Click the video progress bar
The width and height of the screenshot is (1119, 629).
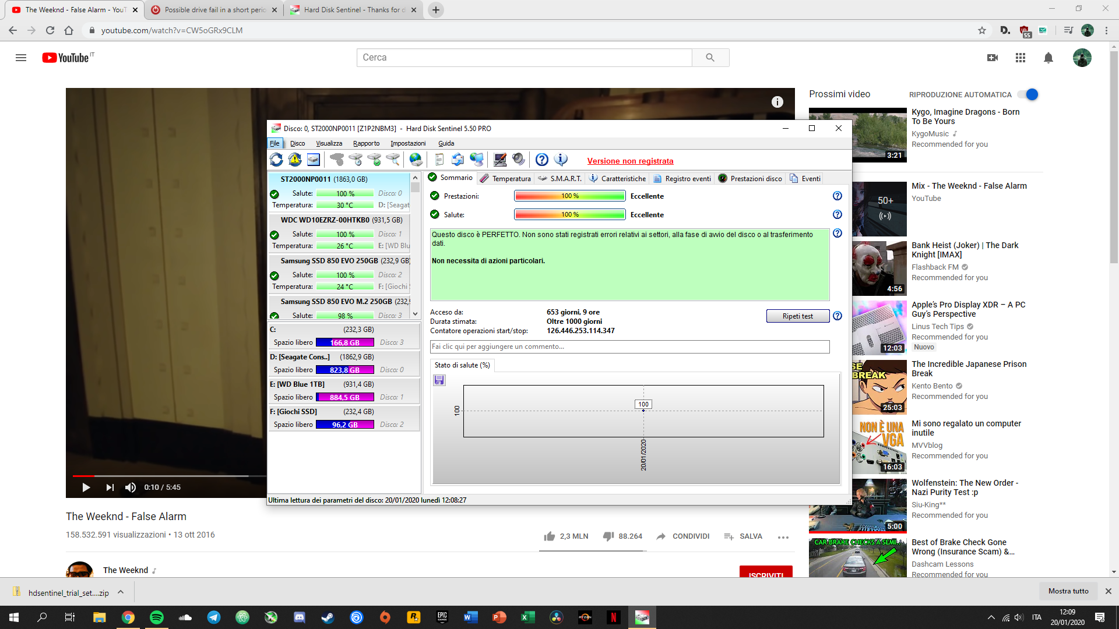(x=169, y=476)
